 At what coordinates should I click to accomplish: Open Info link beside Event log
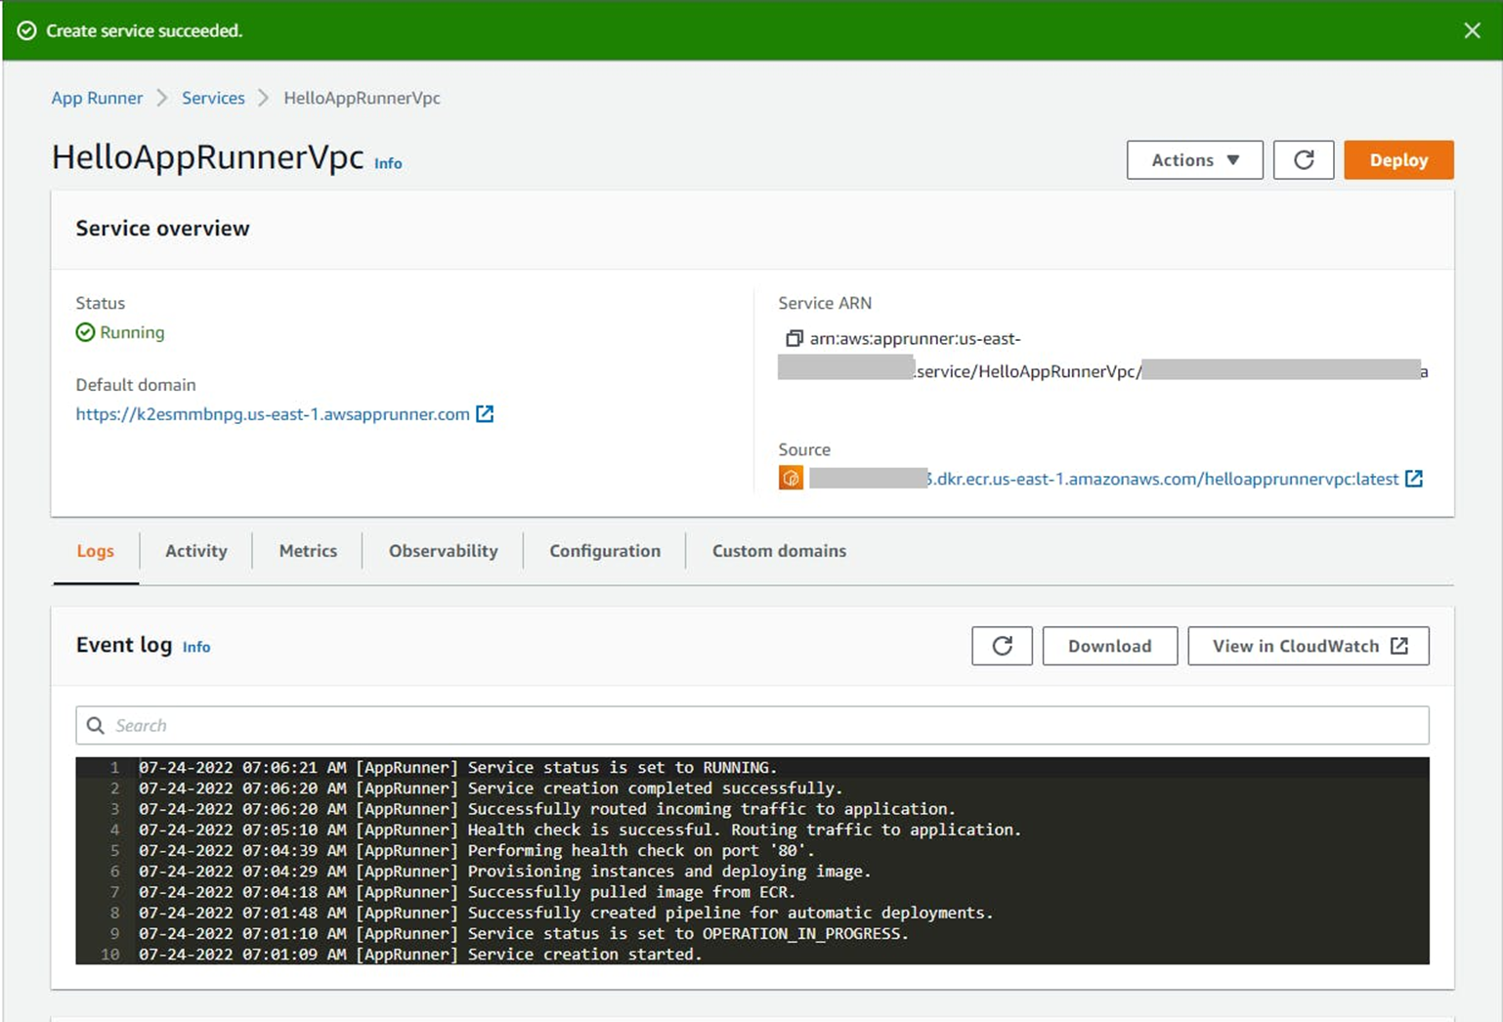tap(196, 647)
